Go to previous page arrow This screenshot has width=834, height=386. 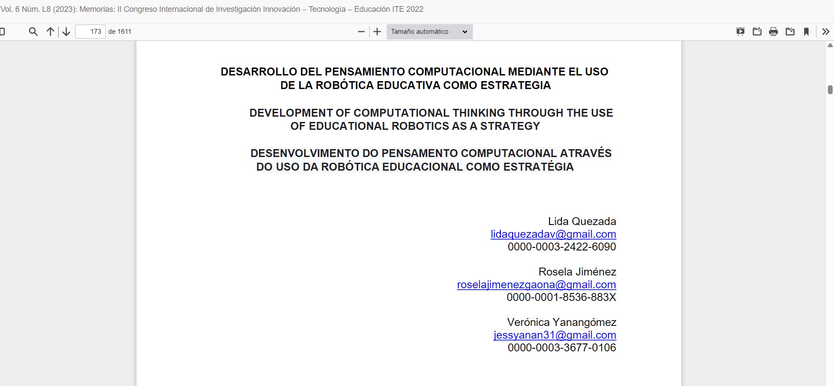pyautogui.click(x=50, y=32)
